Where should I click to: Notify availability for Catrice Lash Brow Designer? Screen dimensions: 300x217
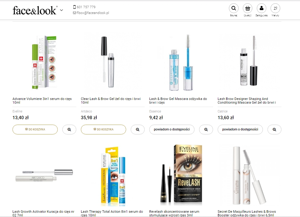click(x=240, y=130)
